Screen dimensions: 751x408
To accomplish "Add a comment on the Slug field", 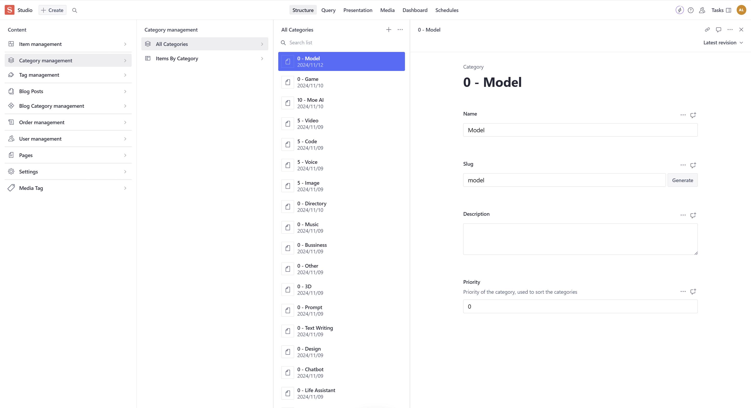I will coord(693,165).
